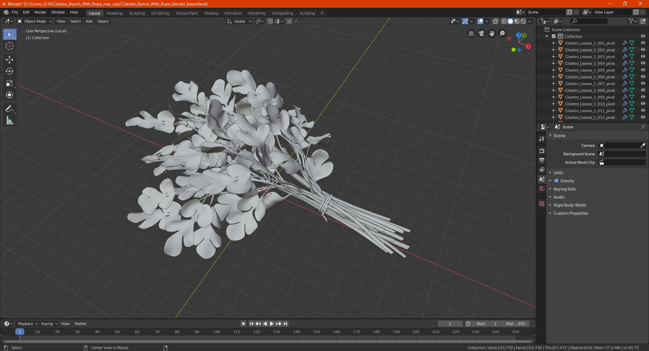Hide Cilantro_Leaves_1_006_pivot with eye icon
649x351 pixels.
coord(643,77)
